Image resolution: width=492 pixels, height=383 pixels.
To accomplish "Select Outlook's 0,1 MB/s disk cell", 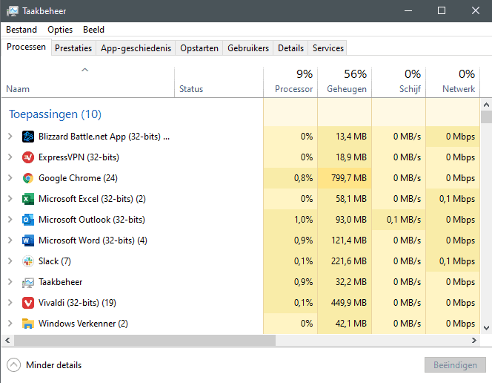I will (x=399, y=220).
